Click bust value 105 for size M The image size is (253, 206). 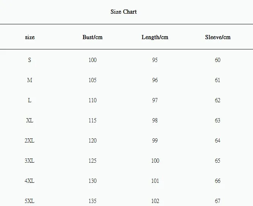92,80
